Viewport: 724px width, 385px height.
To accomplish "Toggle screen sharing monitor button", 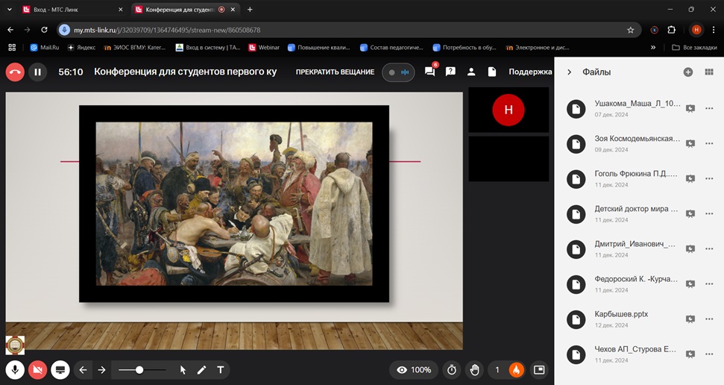I will [x=60, y=370].
